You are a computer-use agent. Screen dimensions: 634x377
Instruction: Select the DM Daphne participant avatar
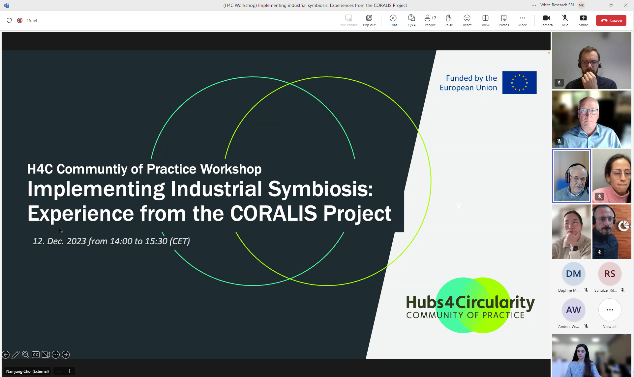click(573, 274)
